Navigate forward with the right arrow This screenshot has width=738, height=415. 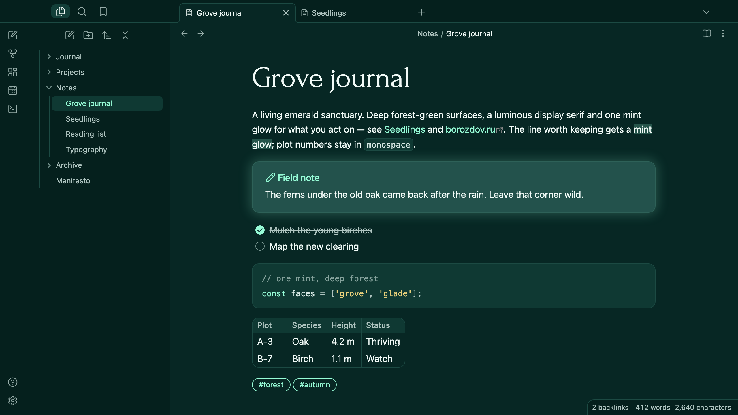201,34
